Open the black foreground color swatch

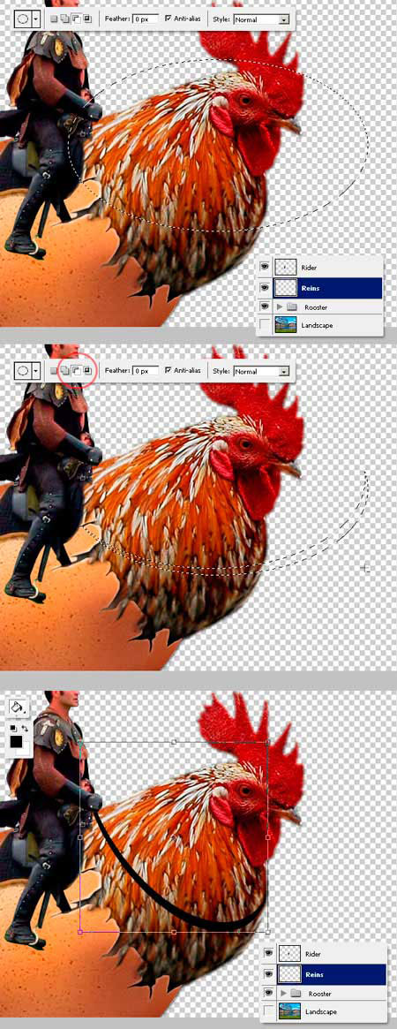click(x=17, y=742)
